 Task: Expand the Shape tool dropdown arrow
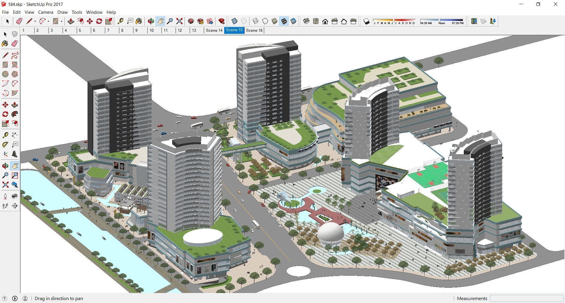[62, 21]
